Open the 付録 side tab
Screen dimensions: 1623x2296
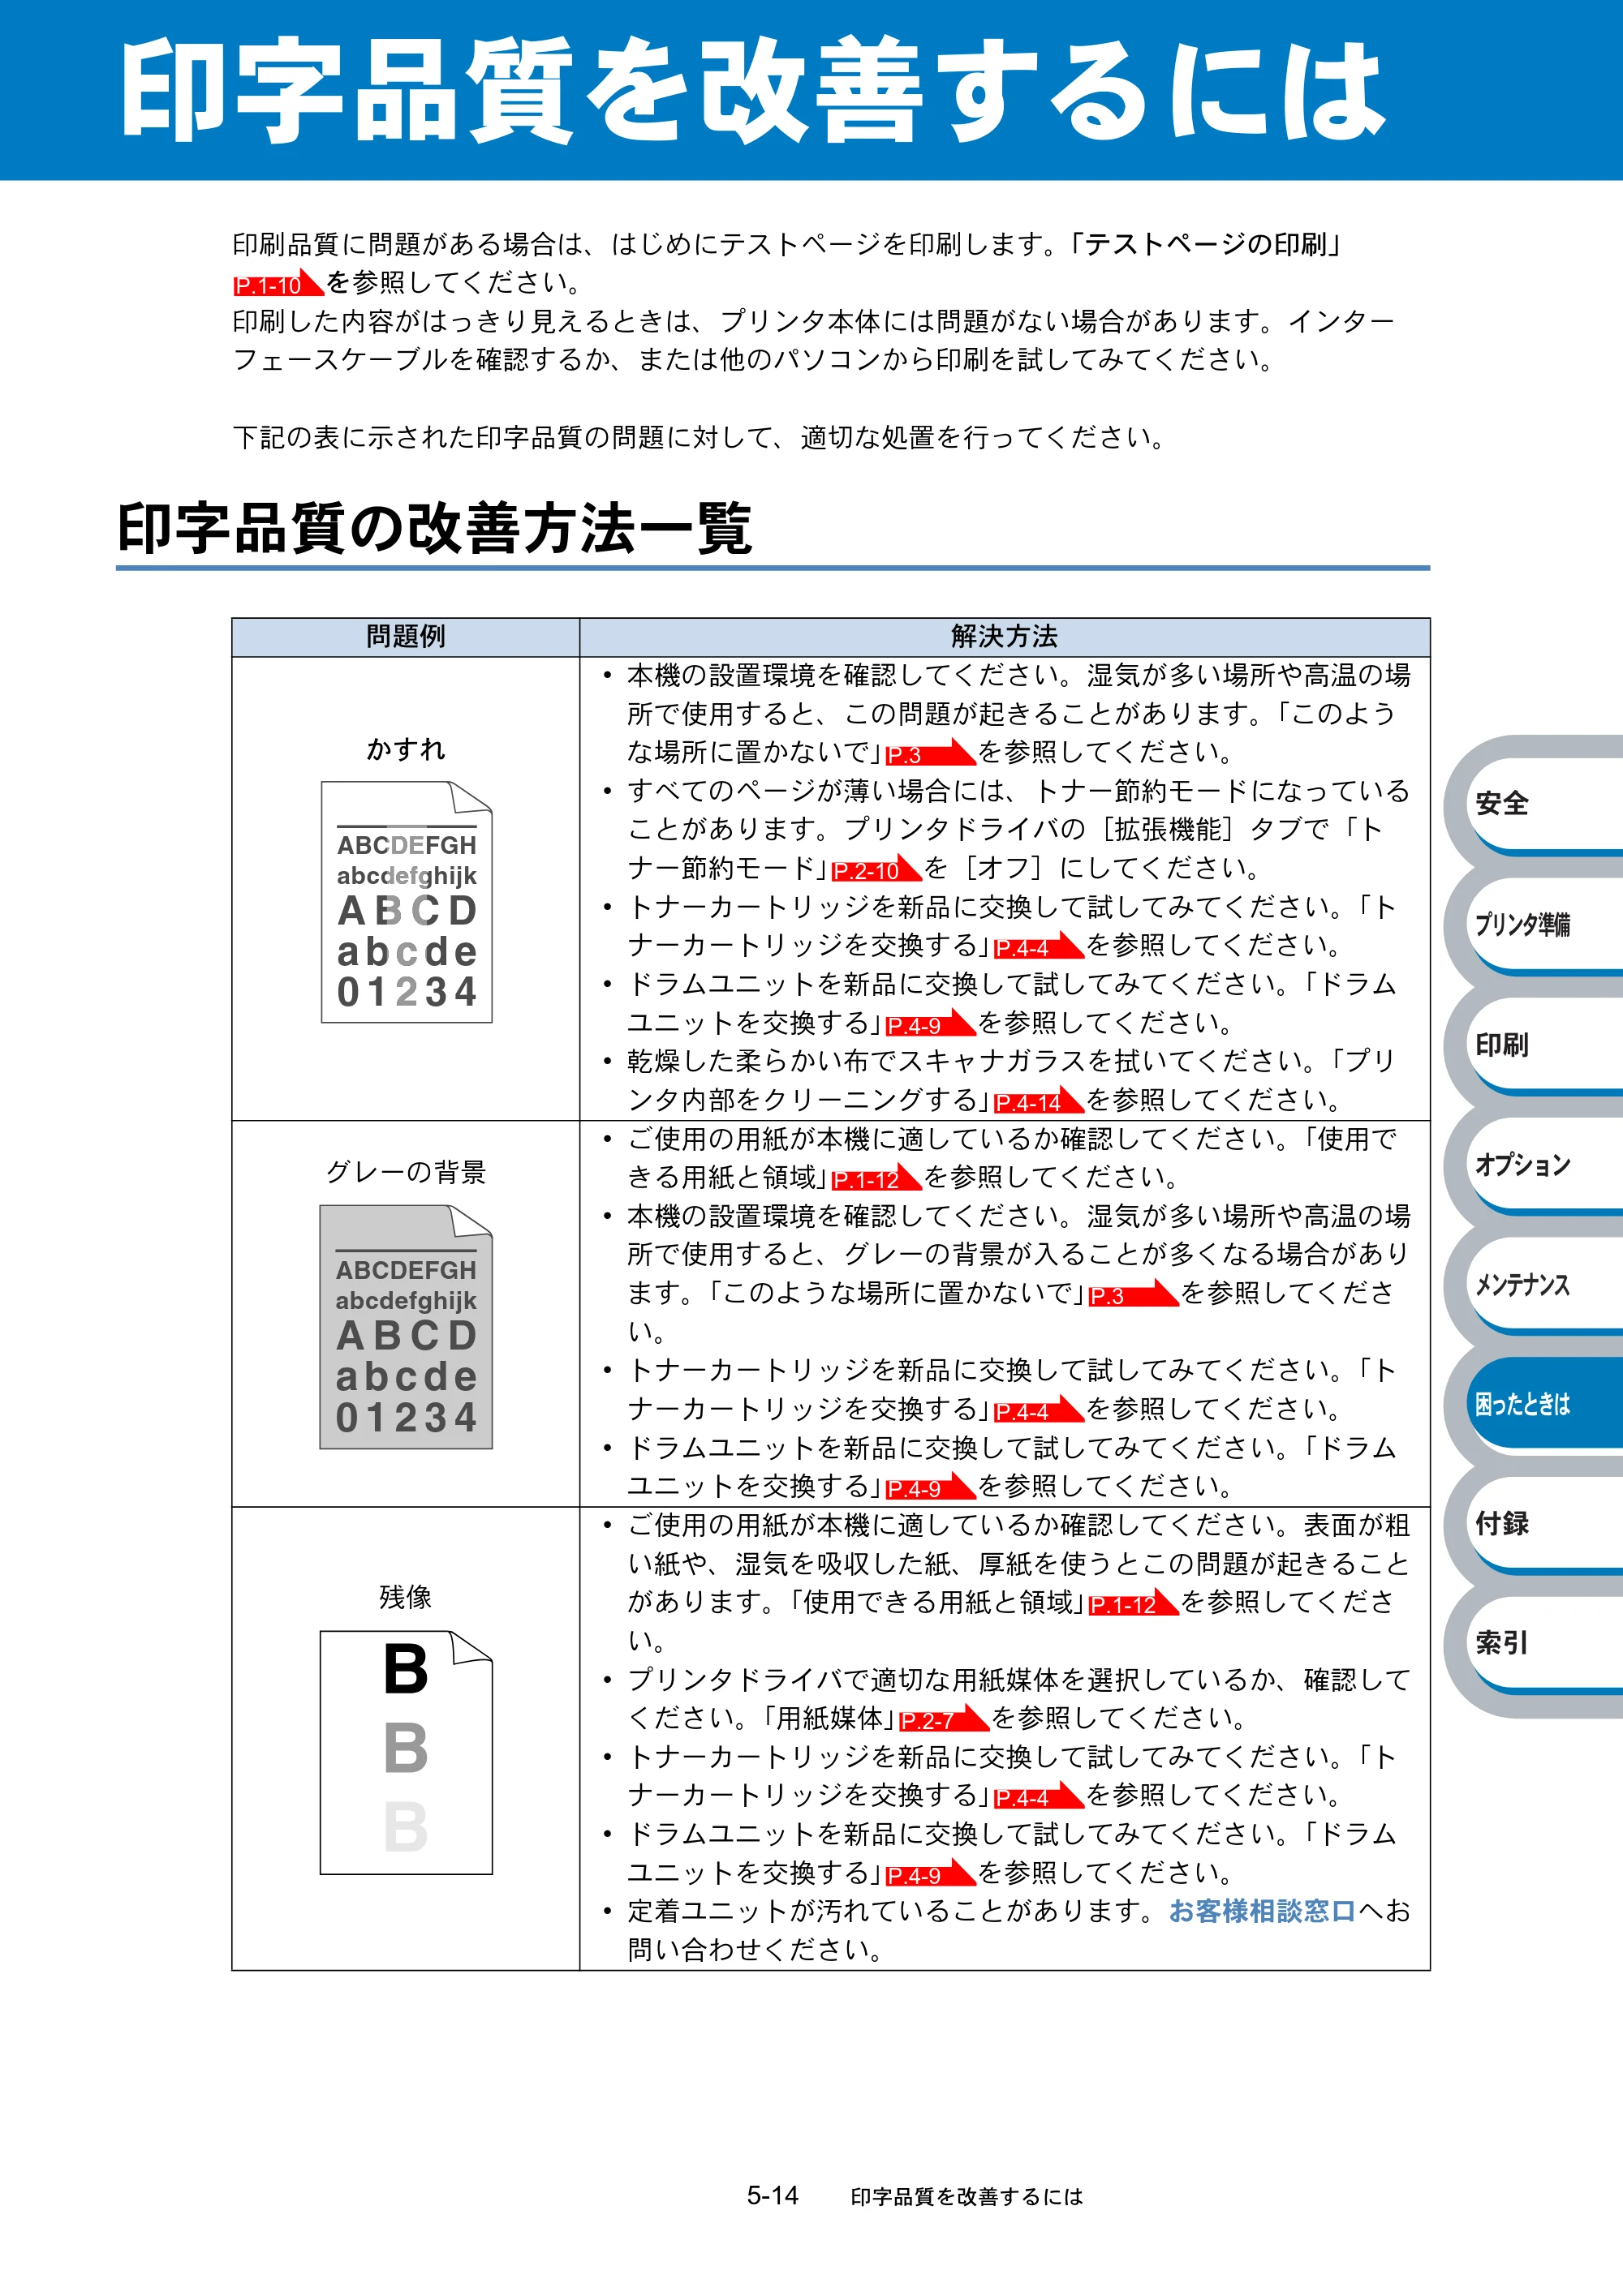click(x=1545, y=1523)
